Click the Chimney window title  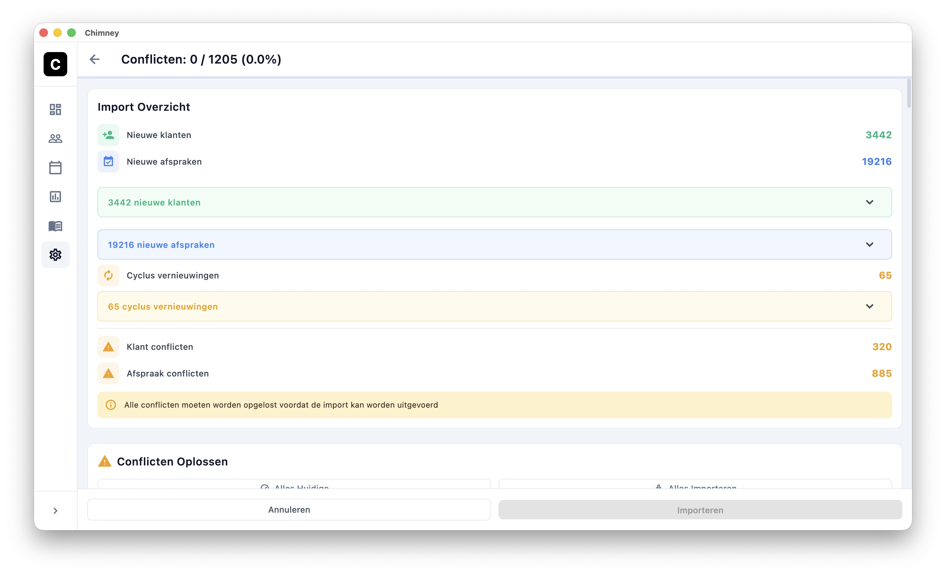click(102, 33)
